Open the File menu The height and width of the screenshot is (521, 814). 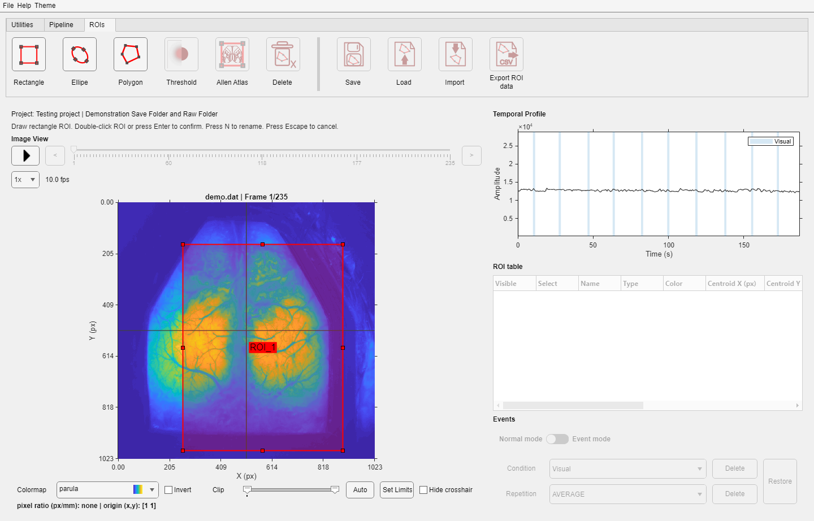click(8, 6)
